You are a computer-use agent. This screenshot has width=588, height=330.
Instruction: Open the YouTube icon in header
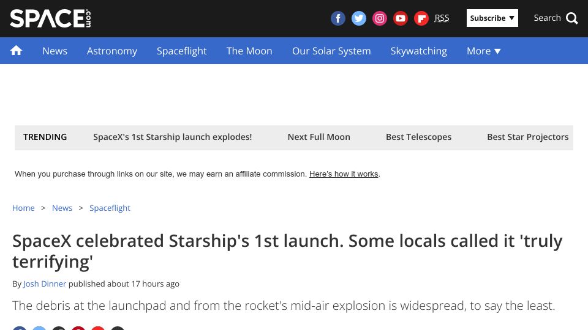click(401, 18)
